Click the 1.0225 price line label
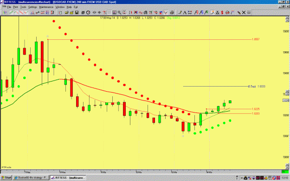The image size is (290, 181). pyautogui.click(x=256, y=109)
